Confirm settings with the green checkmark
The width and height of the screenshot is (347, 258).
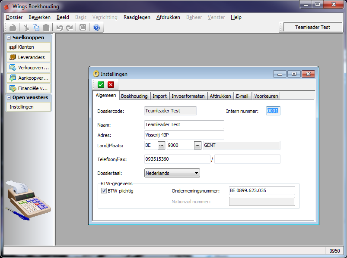pos(101,84)
